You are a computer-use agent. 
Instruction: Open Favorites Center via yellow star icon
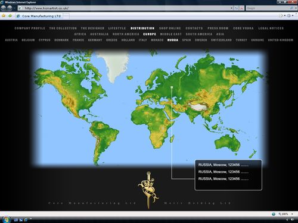tap(4, 16)
